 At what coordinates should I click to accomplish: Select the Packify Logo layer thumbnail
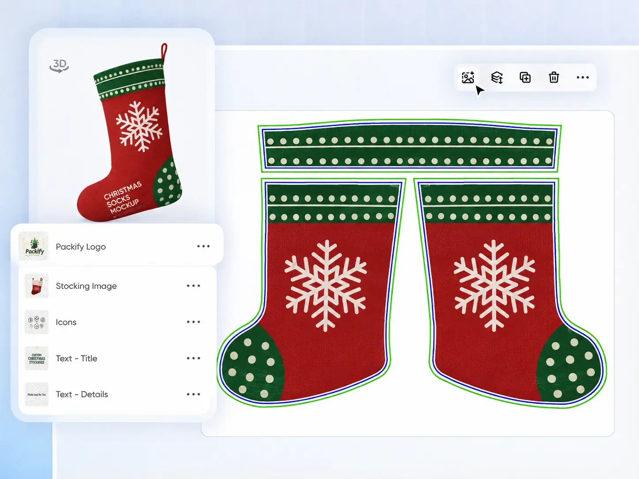[34, 246]
